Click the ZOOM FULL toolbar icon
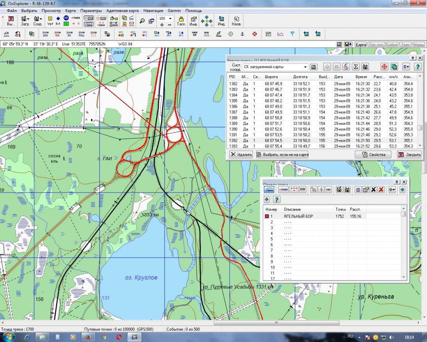The height and width of the screenshot is (342, 427). 82,34
